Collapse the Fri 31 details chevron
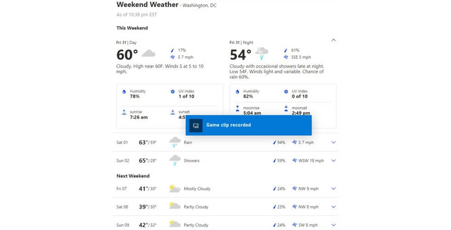The image size is (451, 230). 333,40
